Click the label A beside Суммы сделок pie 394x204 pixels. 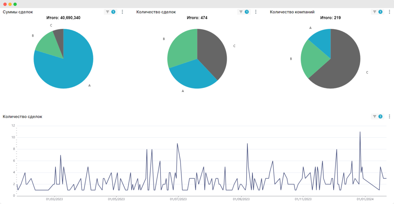89,85
